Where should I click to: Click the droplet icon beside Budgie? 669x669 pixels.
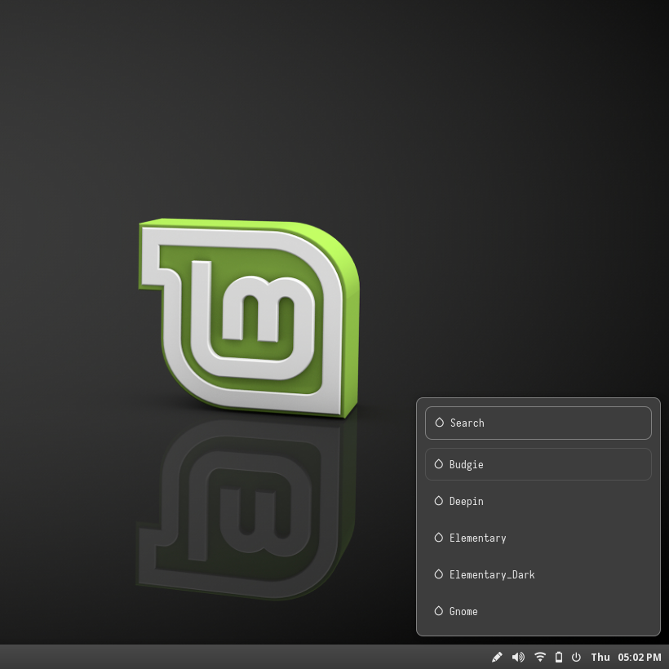[x=439, y=463]
